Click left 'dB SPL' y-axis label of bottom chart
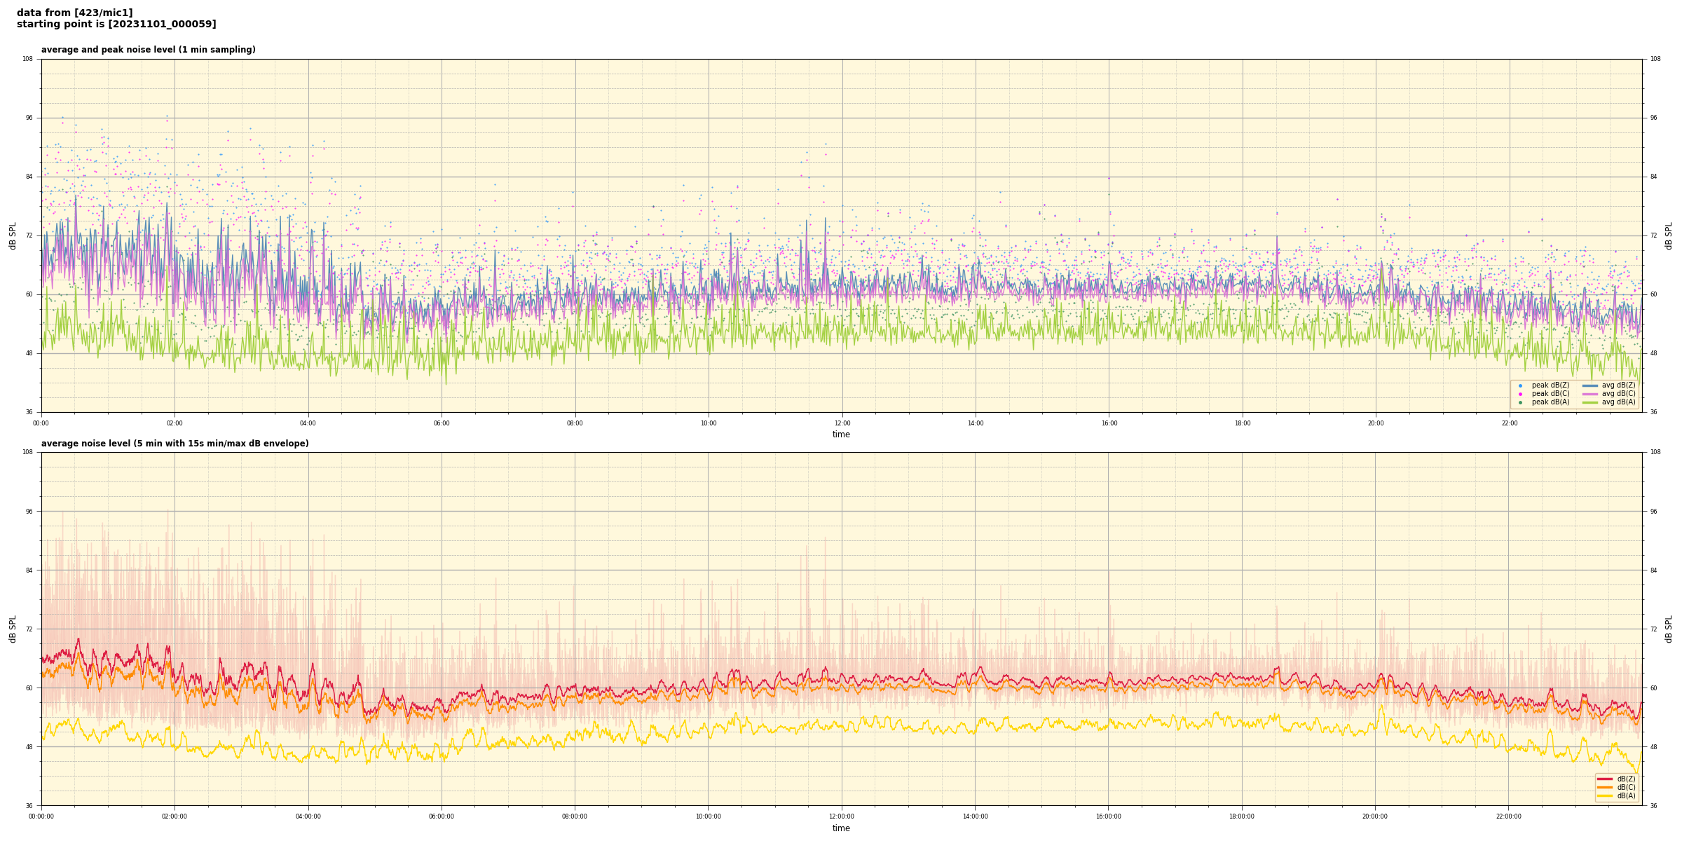Image resolution: width=1682 pixels, height=841 pixels. click(x=13, y=629)
